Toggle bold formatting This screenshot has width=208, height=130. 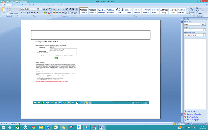click(22, 13)
